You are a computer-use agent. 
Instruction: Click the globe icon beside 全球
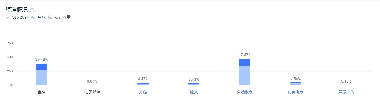tap(33, 17)
